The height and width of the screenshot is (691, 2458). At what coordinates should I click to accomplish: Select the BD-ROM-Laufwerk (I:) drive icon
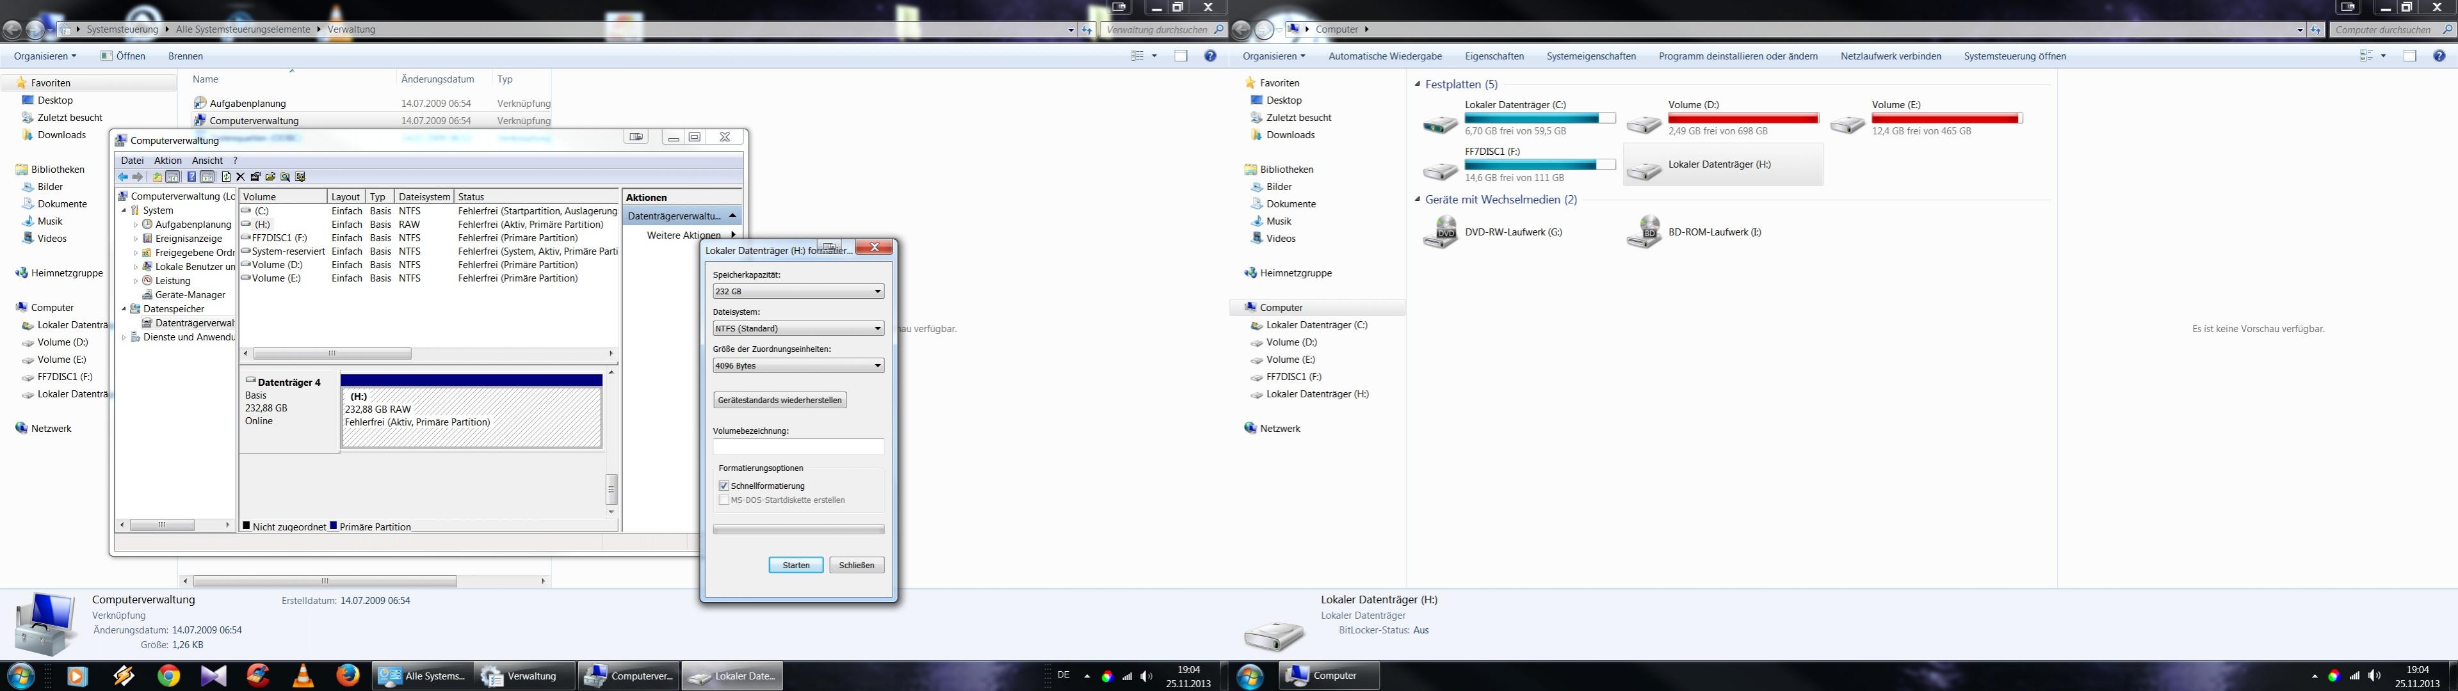[x=1644, y=232]
